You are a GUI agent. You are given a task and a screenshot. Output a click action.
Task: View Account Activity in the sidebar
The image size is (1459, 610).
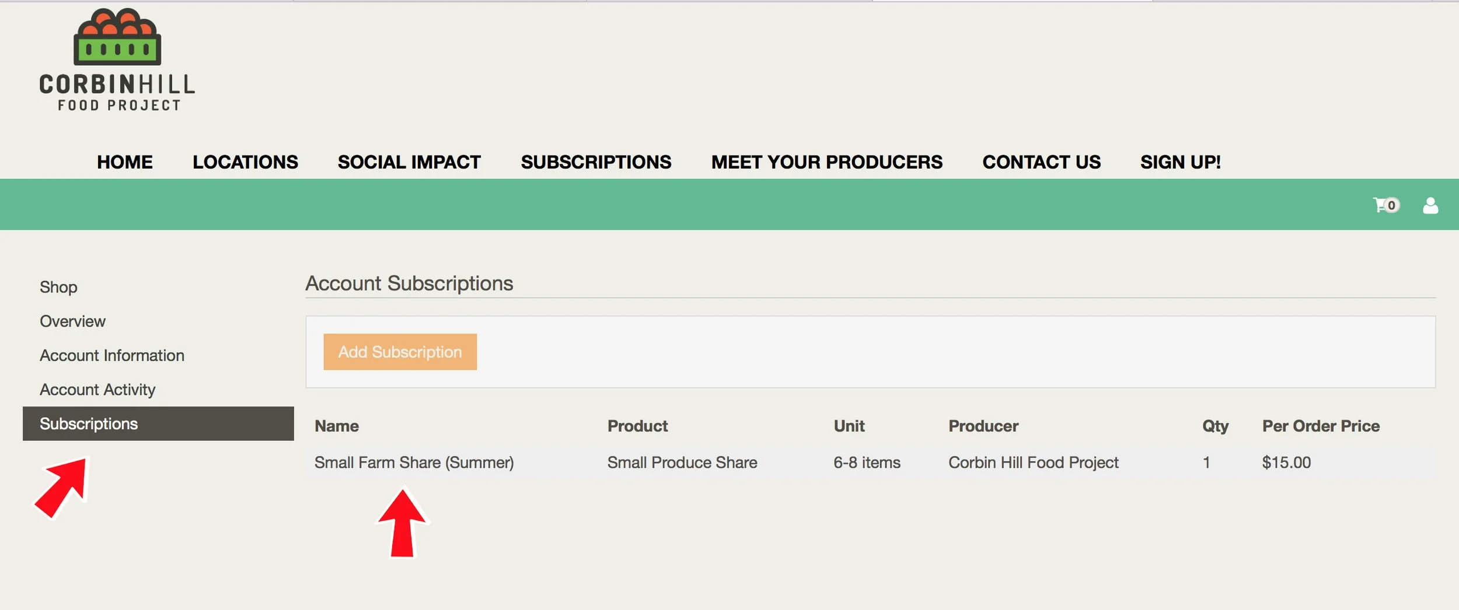(x=97, y=390)
